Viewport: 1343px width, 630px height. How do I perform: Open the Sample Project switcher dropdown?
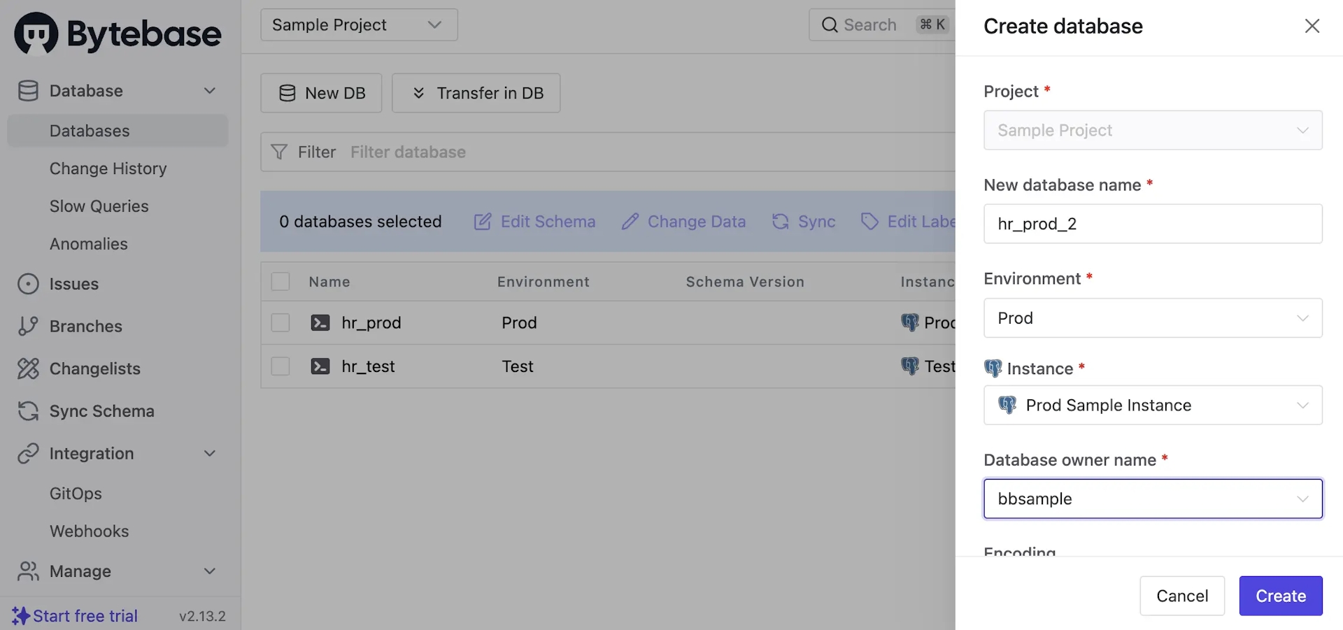click(359, 25)
